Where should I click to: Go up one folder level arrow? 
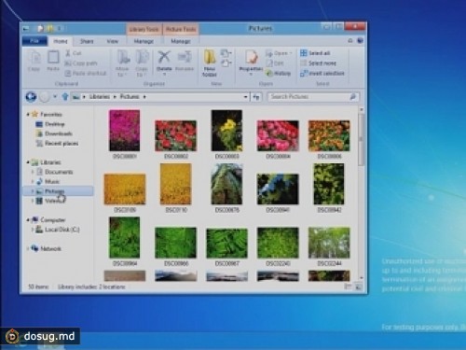coord(65,97)
